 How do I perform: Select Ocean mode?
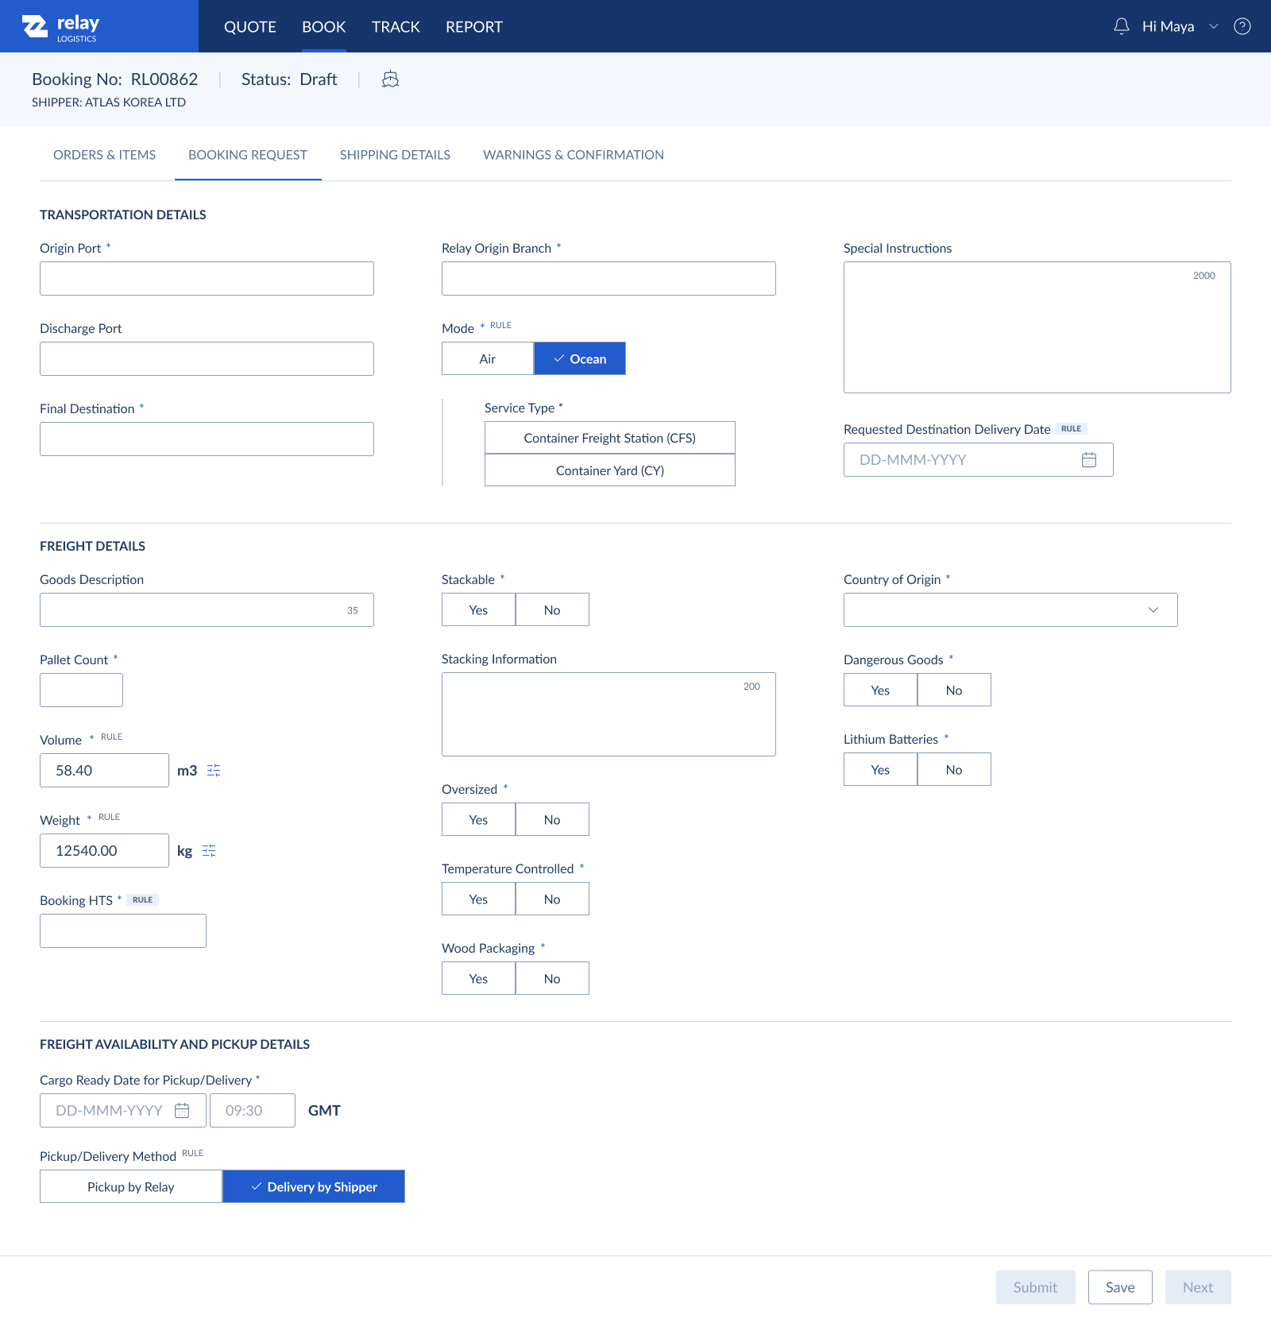click(580, 358)
